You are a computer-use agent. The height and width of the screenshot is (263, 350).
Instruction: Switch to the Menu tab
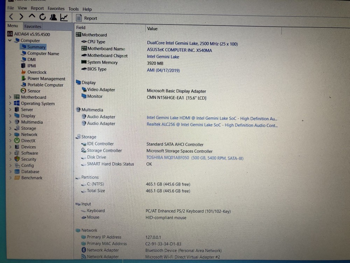13,26
